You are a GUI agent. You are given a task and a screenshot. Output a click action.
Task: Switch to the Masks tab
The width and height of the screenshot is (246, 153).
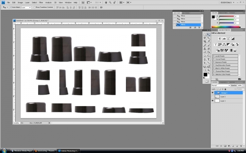point(214,30)
